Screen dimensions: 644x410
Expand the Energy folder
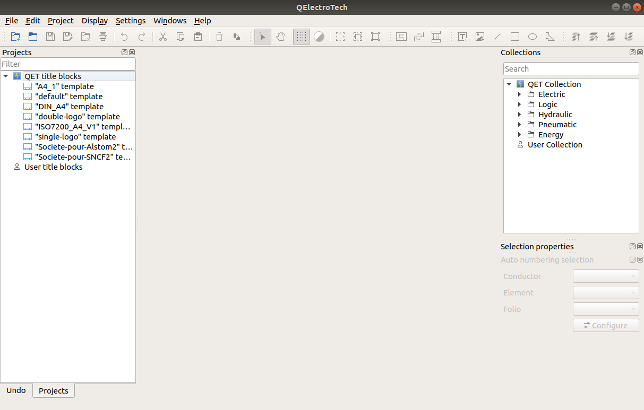pos(520,135)
